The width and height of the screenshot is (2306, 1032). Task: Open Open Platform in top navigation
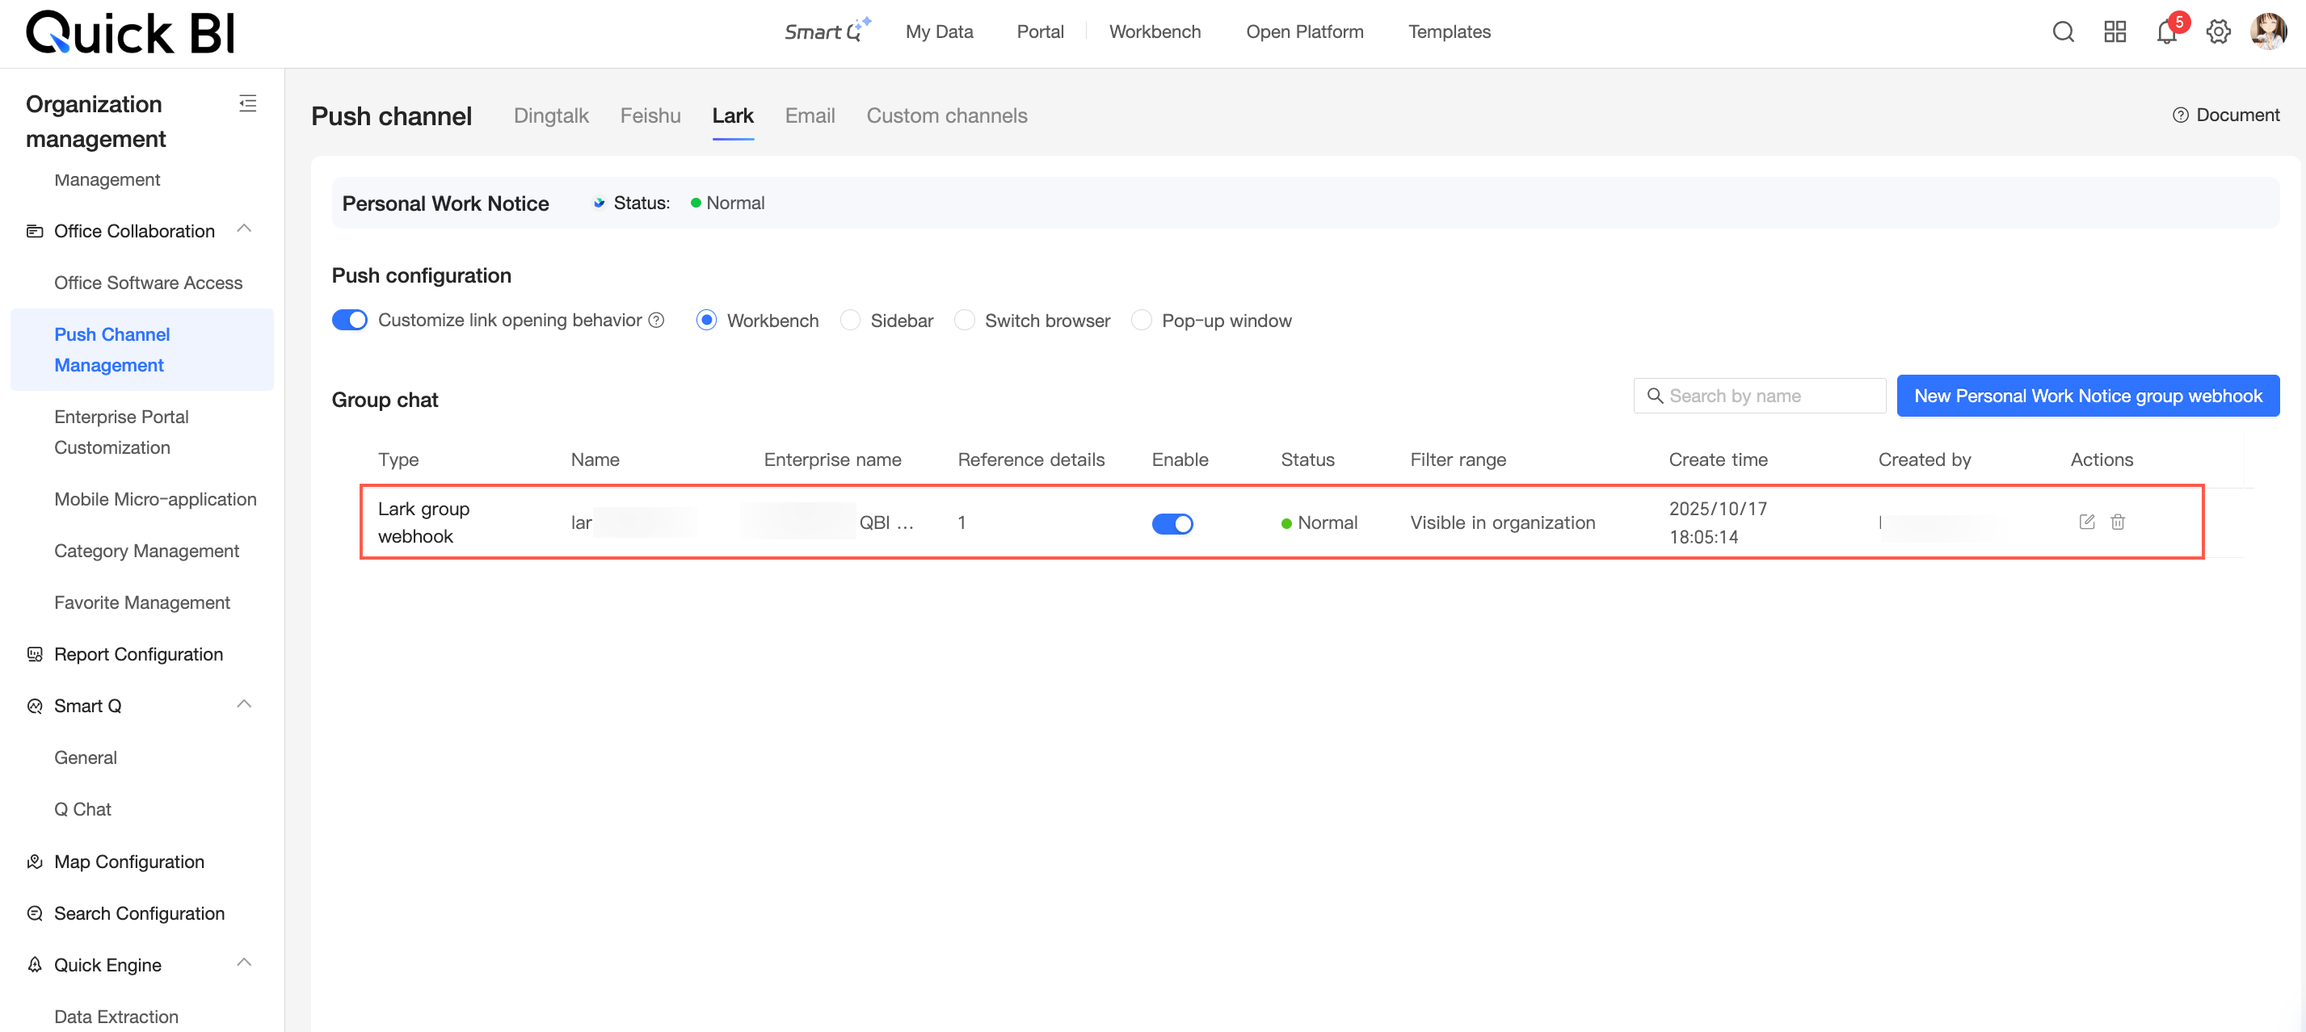1305,32
